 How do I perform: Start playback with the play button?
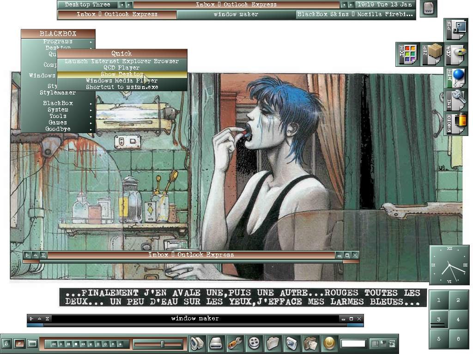[x=61, y=344]
